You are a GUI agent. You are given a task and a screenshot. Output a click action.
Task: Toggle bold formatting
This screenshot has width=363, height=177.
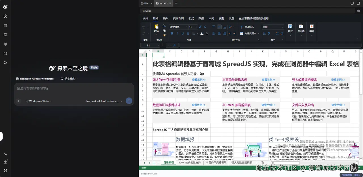point(172,33)
